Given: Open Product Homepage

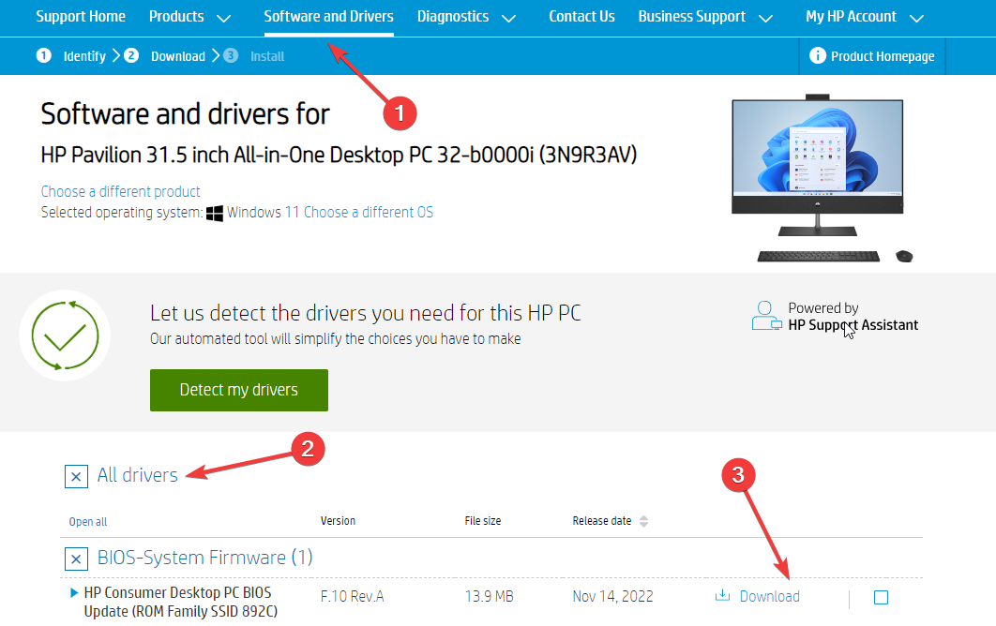Looking at the screenshot, I should tap(883, 56).
